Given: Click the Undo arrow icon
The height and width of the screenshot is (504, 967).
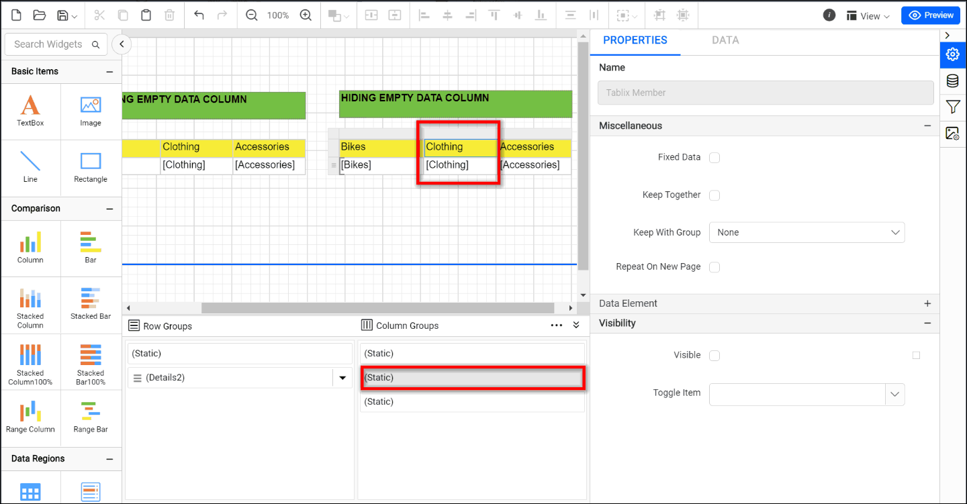Looking at the screenshot, I should coord(199,15).
